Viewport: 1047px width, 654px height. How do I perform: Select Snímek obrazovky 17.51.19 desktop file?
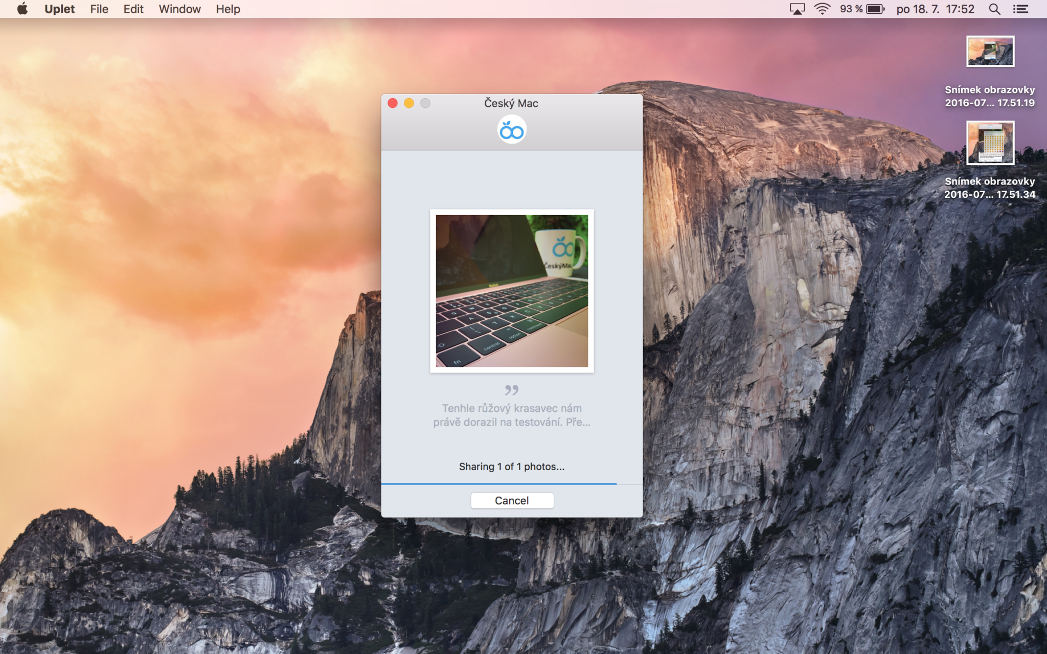click(990, 52)
